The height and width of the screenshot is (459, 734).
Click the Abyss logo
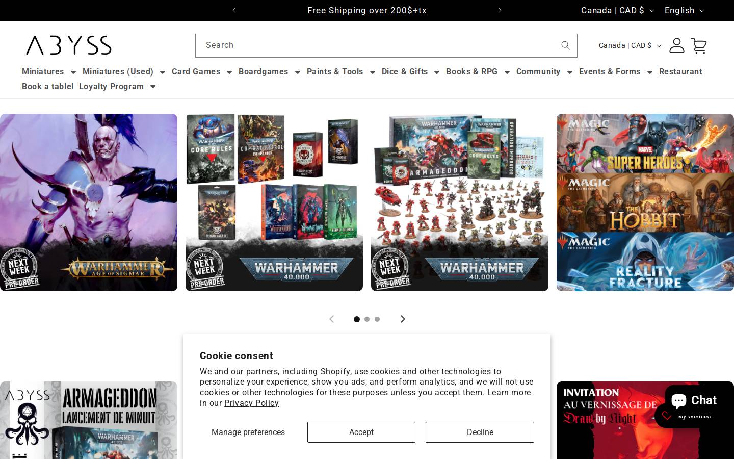(x=69, y=45)
